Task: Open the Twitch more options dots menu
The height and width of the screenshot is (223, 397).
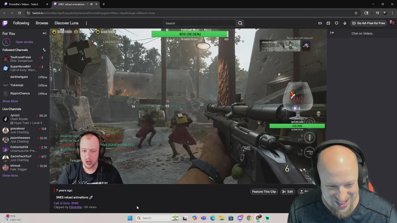Action: coord(86,23)
